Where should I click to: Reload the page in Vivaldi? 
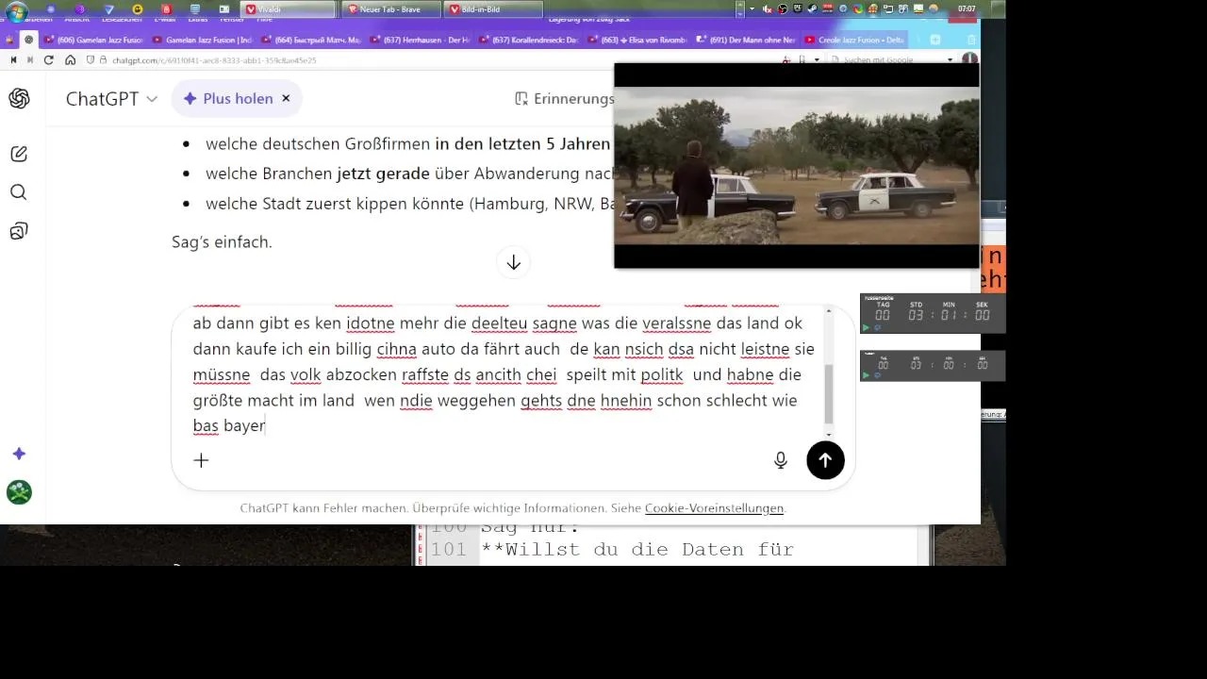pyautogui.click(x=49, y=59)
